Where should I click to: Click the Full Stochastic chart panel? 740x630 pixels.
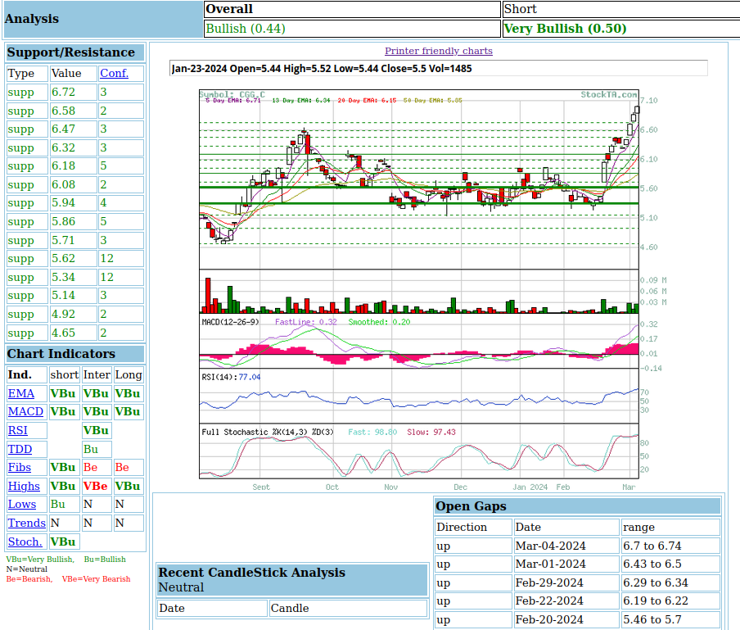pos(418,451)
